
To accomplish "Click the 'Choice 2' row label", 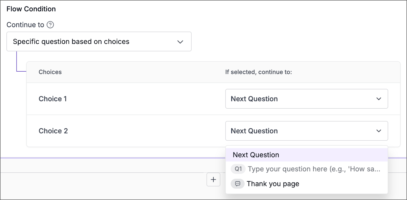I will pos(53,131).
